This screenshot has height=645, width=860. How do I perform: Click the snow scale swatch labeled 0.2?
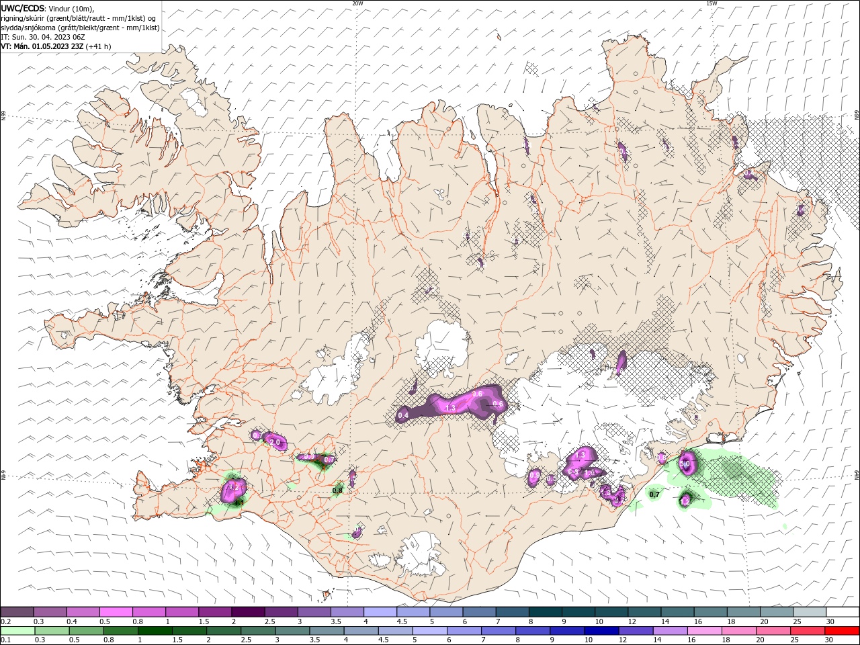(17, 611)
